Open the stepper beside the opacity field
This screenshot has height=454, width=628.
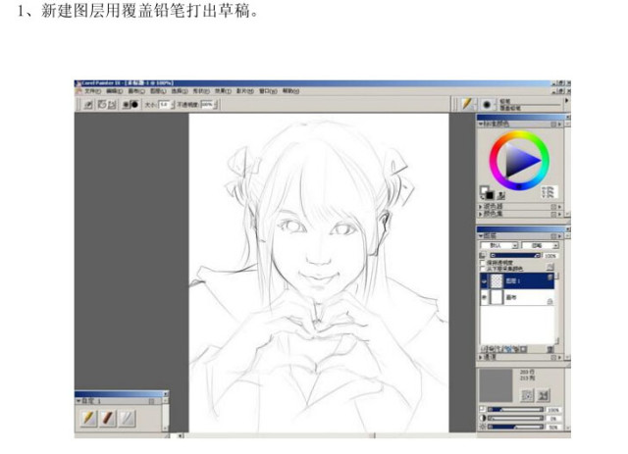point(216,105)
